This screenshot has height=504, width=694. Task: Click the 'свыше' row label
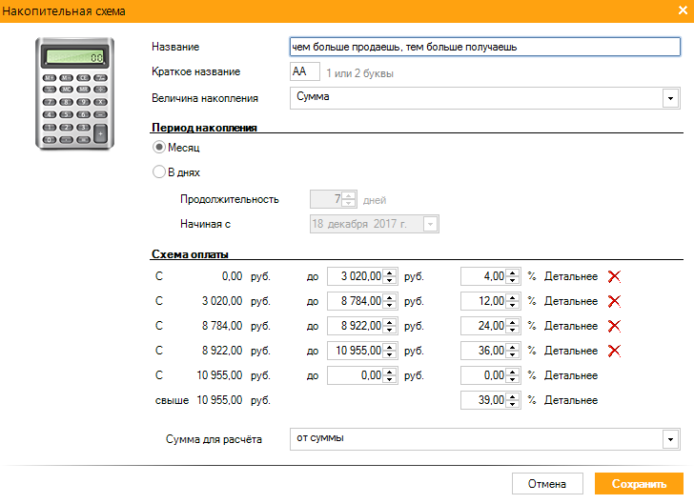[x=172, y=400]
